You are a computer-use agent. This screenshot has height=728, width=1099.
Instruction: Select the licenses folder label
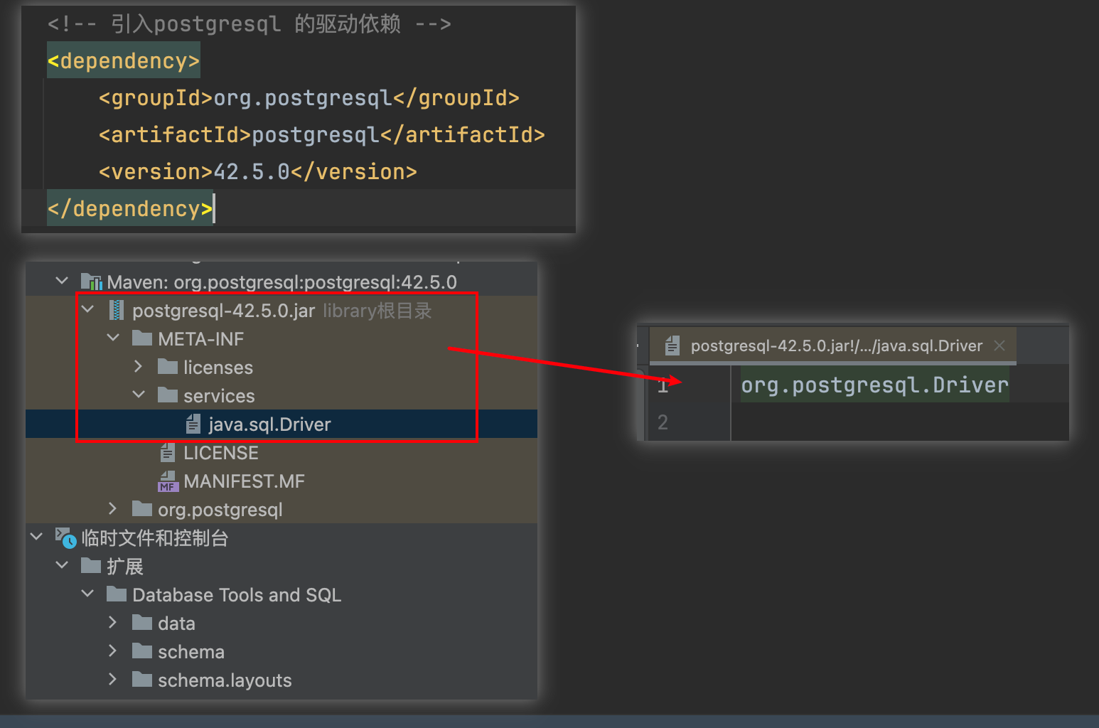coord(218,368)
